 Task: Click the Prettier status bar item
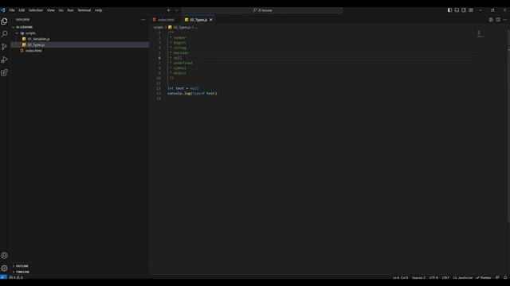(x=484, y=277)
